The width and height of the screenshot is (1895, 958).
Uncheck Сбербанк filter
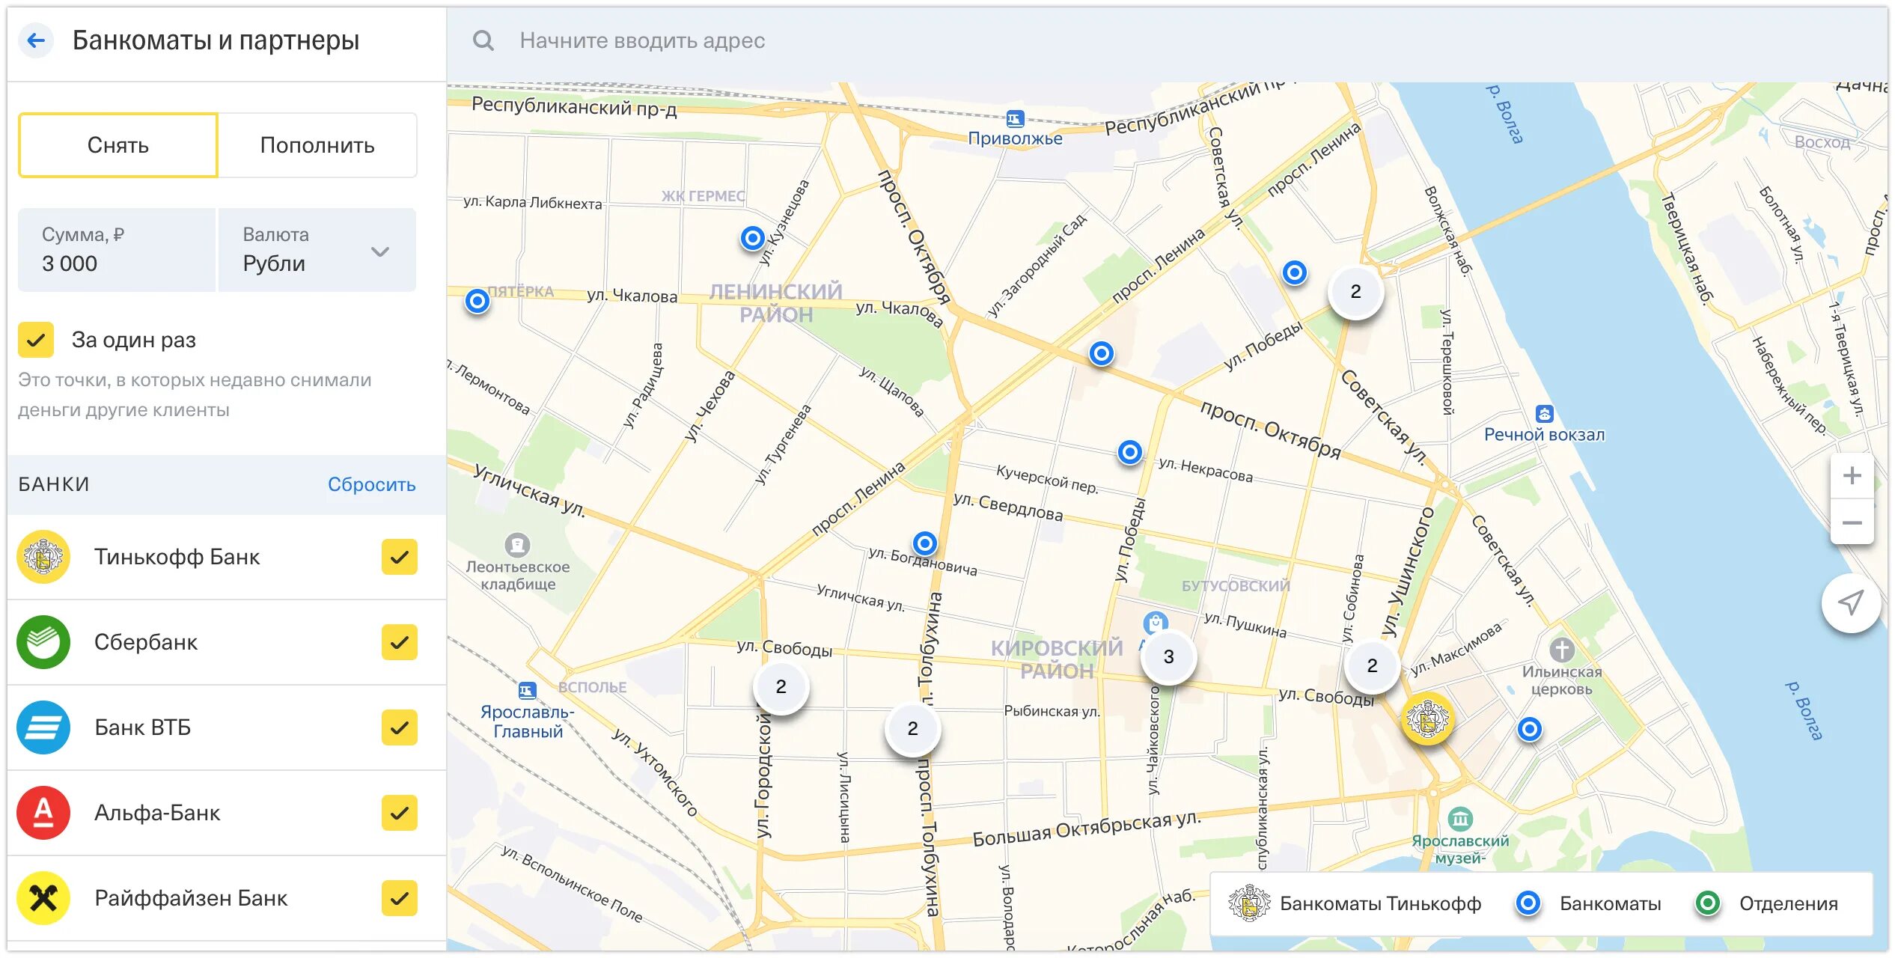point(400,642)
